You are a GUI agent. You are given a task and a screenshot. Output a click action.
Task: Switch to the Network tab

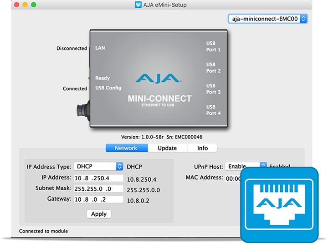click(127, 148)
